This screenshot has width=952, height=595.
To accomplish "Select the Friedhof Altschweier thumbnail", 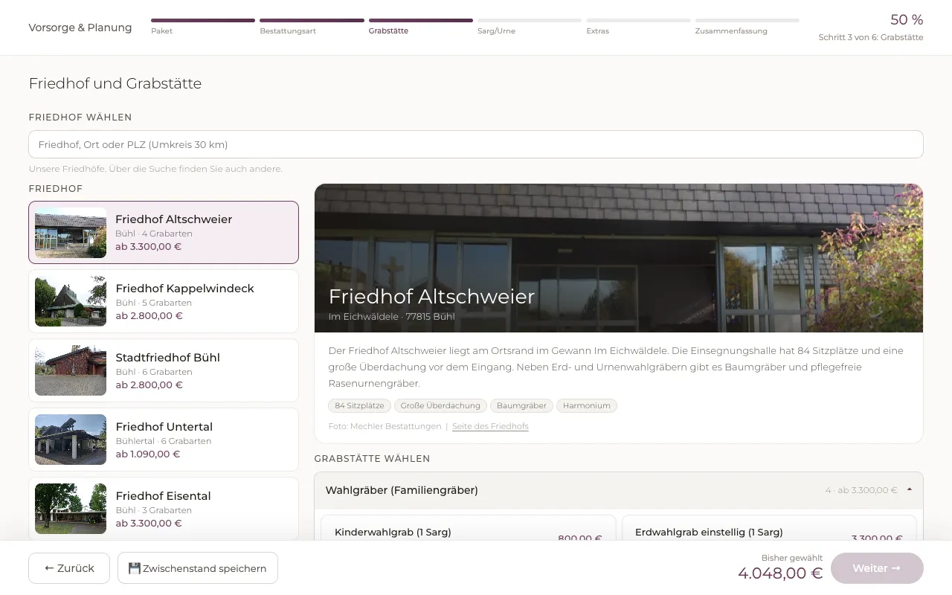I will click(71, 233).
